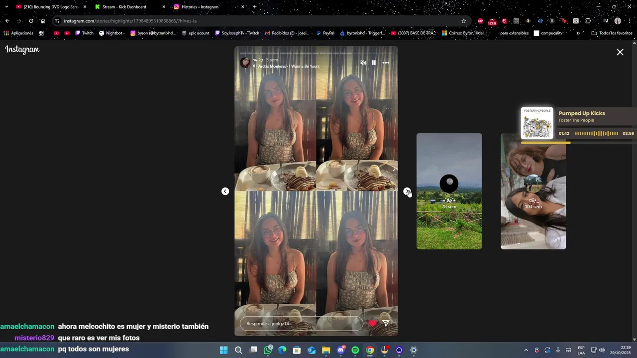Open the volume speaker tray icon

pos(602,350)
